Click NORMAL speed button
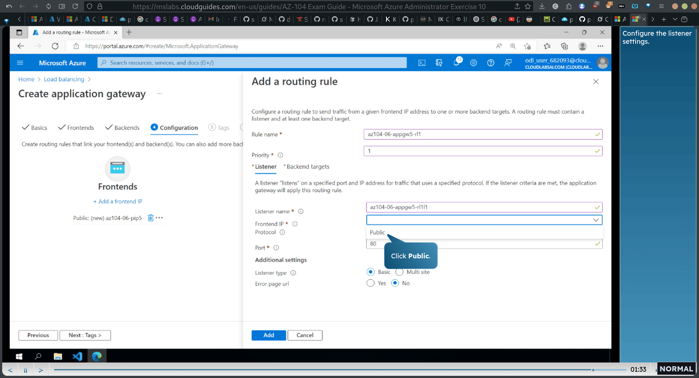 [x=676, y=369]
